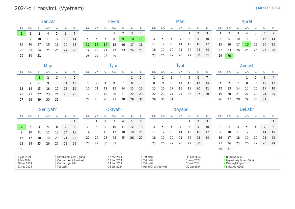
Task: Click day 15 in İyun
Action: coord(132,88)
